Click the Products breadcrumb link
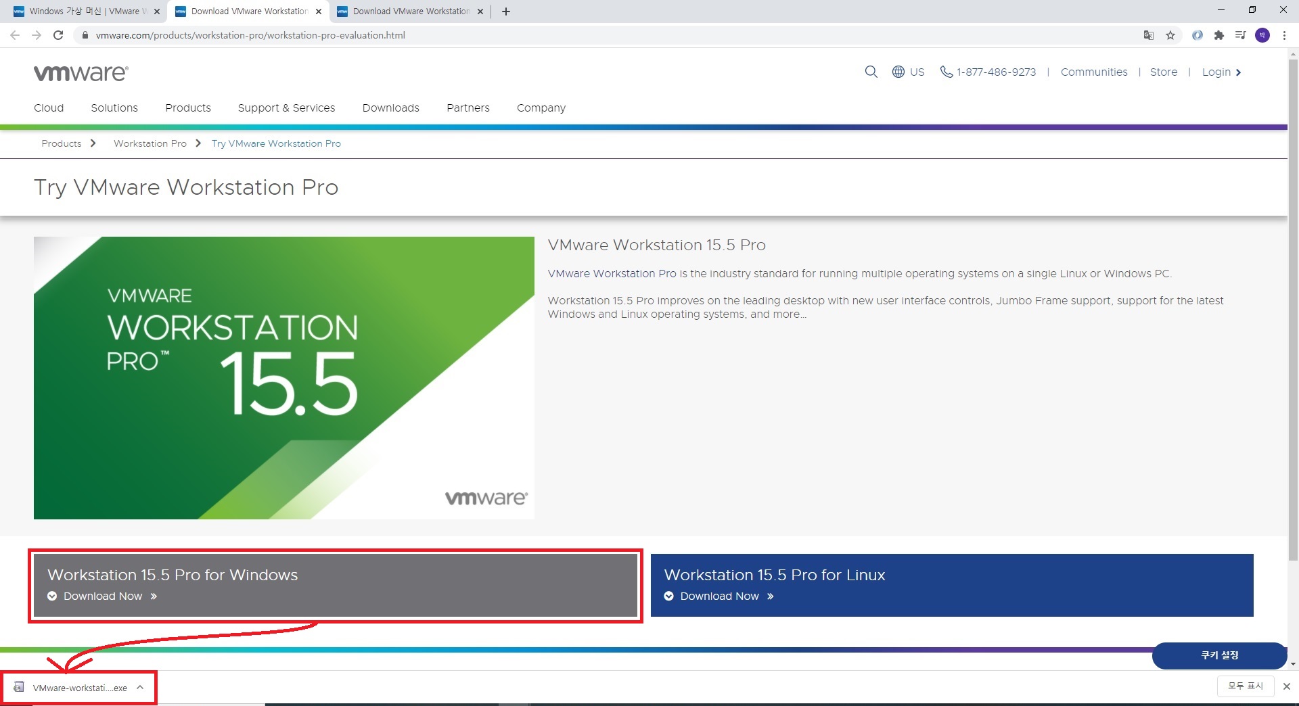This screenshot has width=1299, height=706. 62,143
